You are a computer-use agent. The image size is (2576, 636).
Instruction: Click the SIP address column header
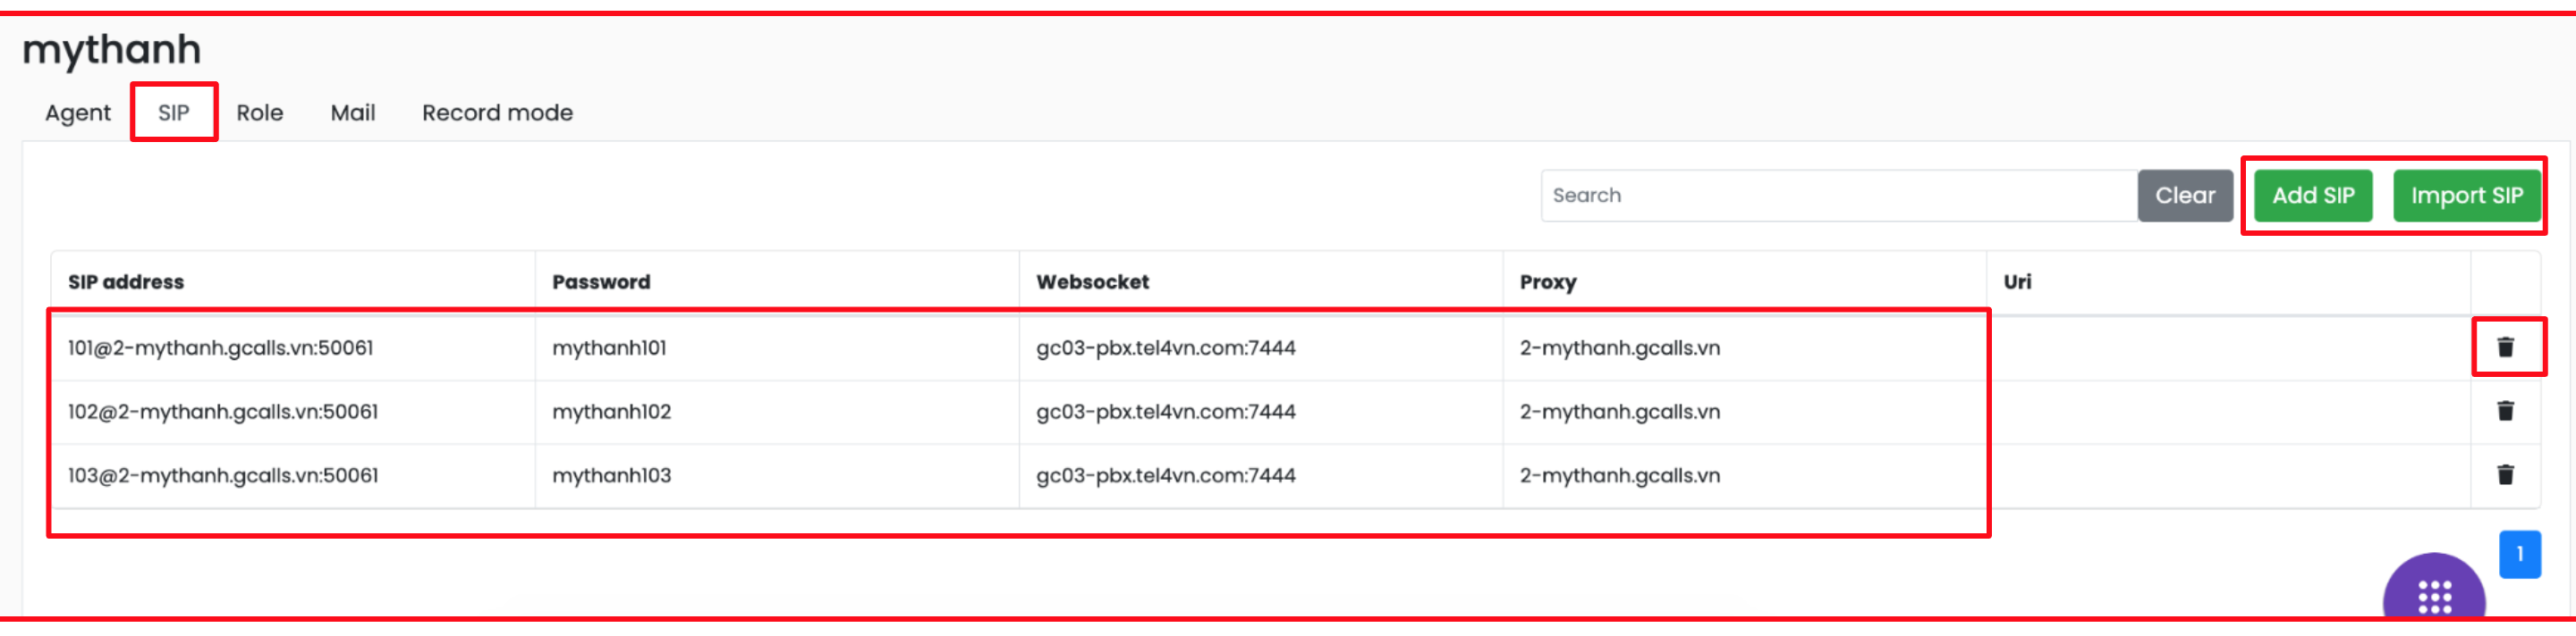click(126, 282)
